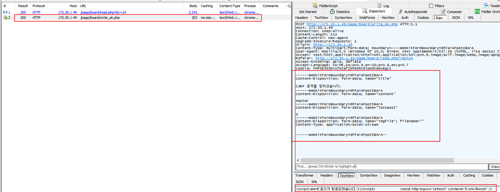Open the Referer read.php?idx=24 link

pyautogui.click(x=364, y=58)
